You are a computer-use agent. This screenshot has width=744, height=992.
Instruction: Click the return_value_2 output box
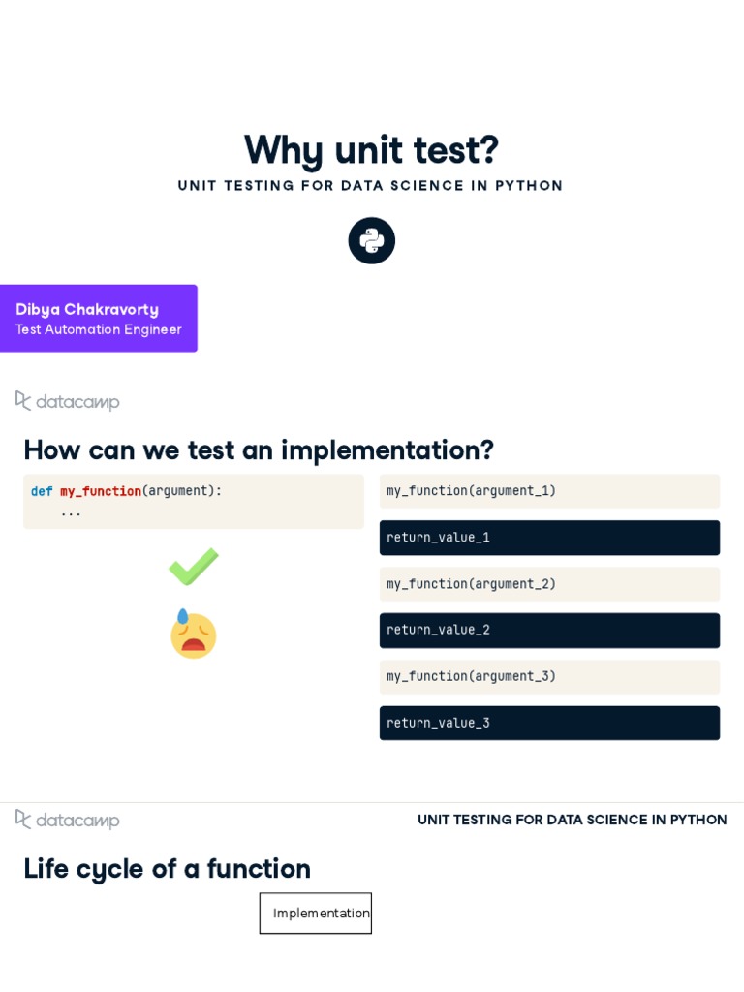coord(549,630)
